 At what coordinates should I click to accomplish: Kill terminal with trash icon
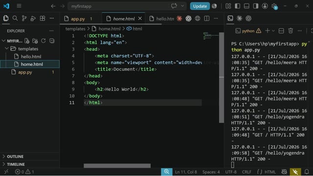click(291, 31)
